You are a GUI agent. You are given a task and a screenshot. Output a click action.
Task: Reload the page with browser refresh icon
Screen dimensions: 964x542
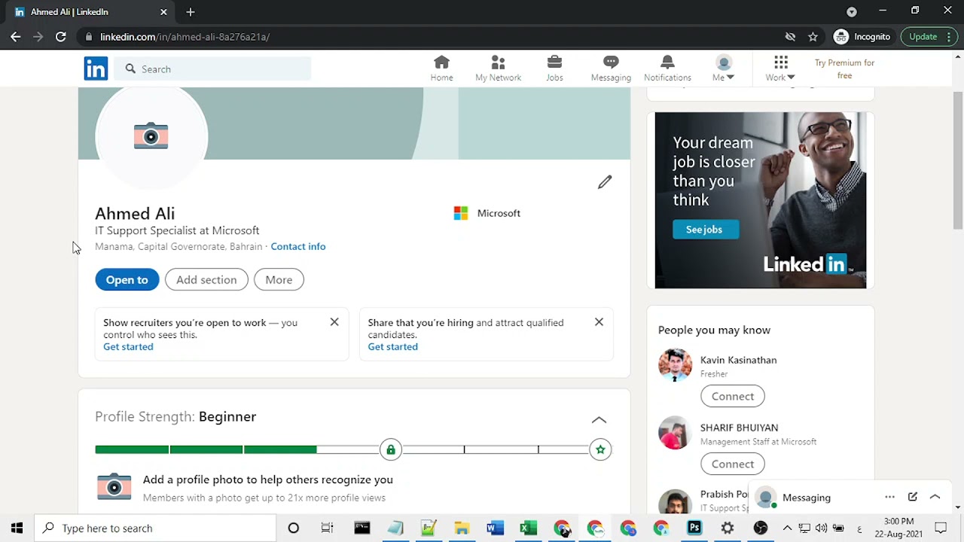point(61,36)
